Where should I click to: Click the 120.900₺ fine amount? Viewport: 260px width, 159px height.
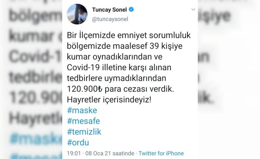85,89
